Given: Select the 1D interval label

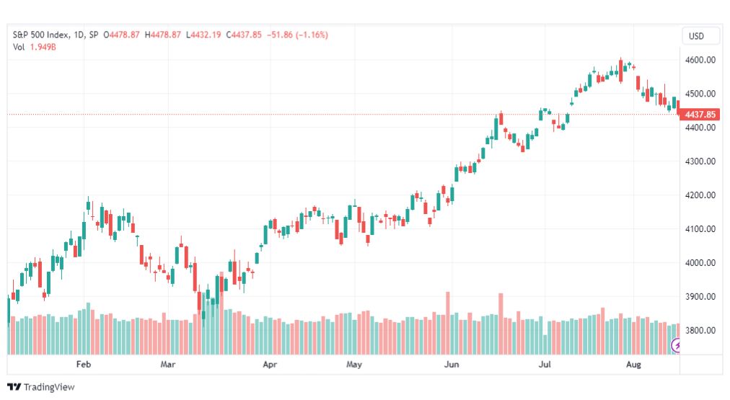Looking at the screenshot, I should pos(79,35).
